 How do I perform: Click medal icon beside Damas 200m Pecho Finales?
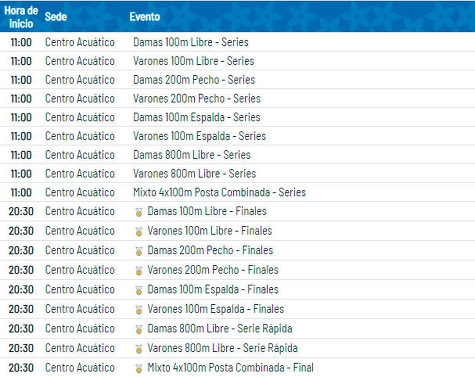click(x=139, y=251)
